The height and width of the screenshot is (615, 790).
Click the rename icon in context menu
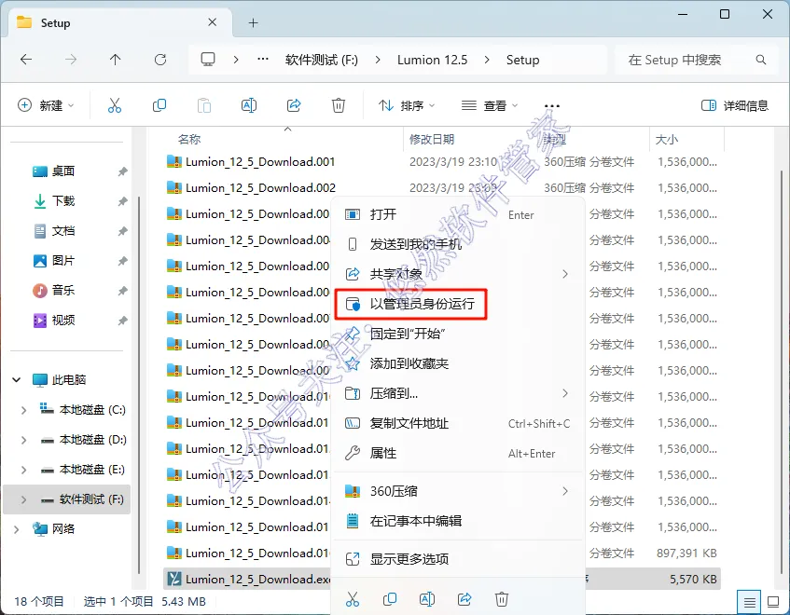click(427, 599)
